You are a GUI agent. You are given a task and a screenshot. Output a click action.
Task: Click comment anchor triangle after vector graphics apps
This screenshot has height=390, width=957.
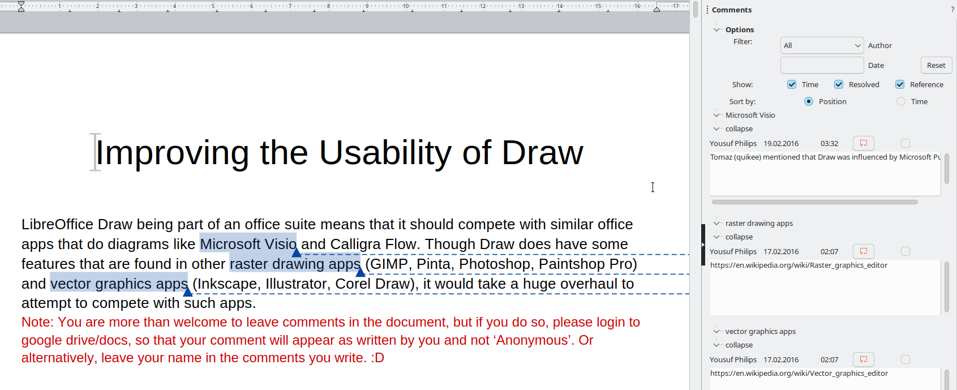[x=188, y=292]
